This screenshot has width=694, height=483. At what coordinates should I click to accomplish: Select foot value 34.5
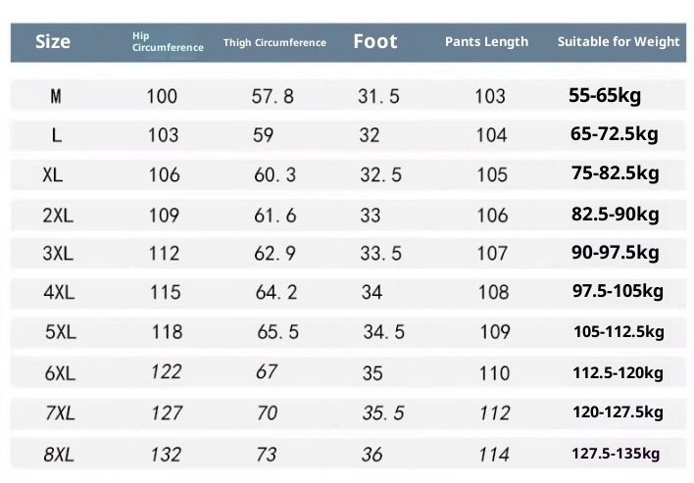pos(383,332)
